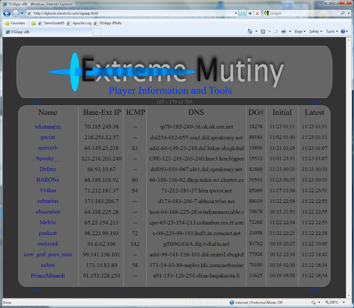Image resolution: width=354 pixels, height=308 pixels.
Task: Expand the Home button dropdown arrow
Action: [256, 31]
